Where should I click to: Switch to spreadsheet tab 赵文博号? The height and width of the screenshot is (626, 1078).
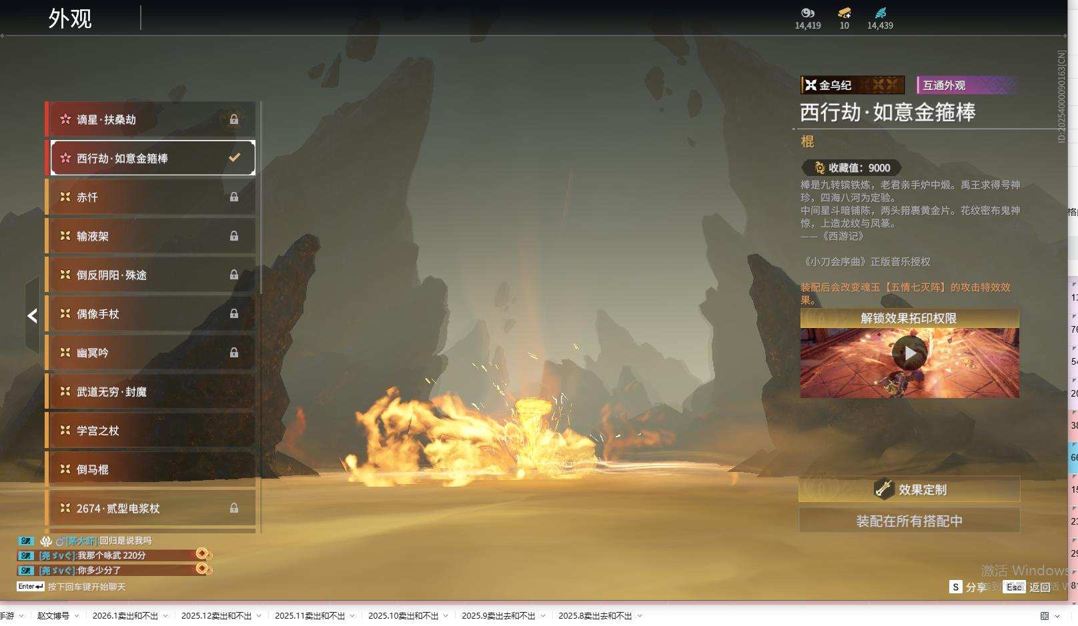pos(53,616)
